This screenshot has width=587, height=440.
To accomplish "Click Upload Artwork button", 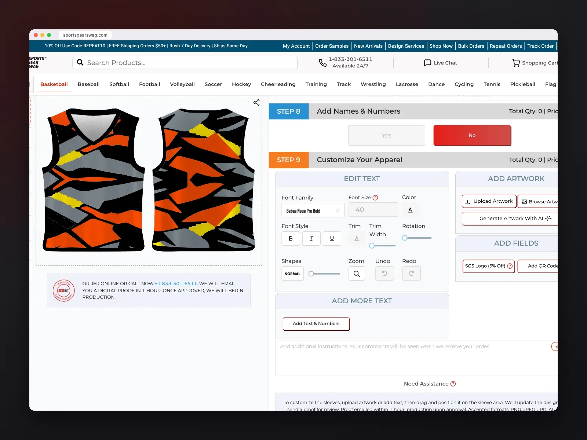I will [x=489, y=201].
